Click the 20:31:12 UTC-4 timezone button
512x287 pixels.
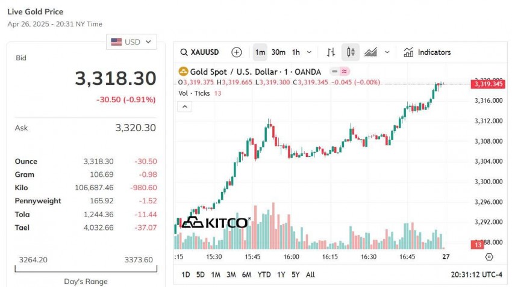tap(476, 274)
